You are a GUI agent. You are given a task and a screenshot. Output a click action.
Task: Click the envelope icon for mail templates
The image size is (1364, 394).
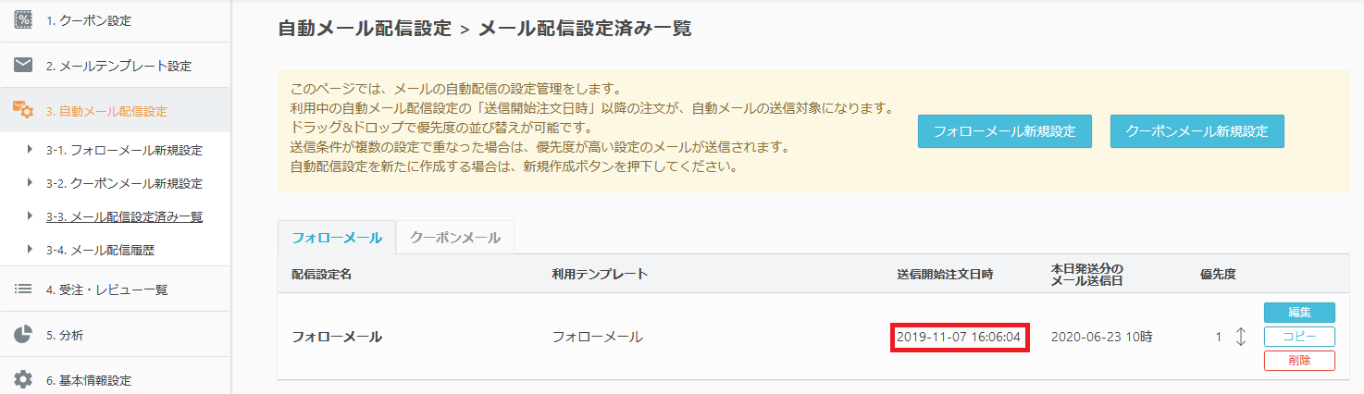tap(24, 66)
